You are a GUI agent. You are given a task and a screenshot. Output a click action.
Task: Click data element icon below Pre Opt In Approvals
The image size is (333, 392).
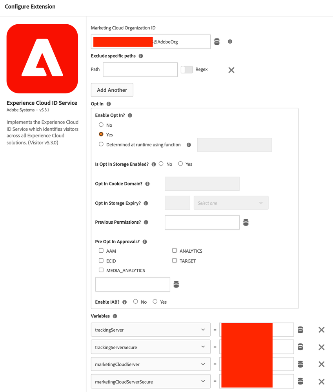(x=176, y=284)
